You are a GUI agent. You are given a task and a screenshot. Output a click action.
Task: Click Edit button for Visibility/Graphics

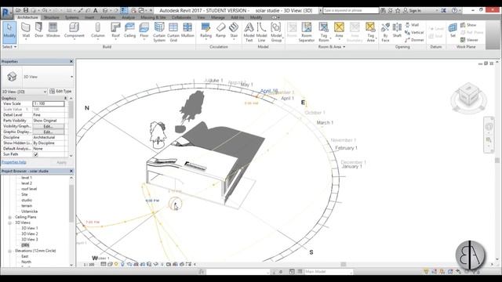point(49,126)
